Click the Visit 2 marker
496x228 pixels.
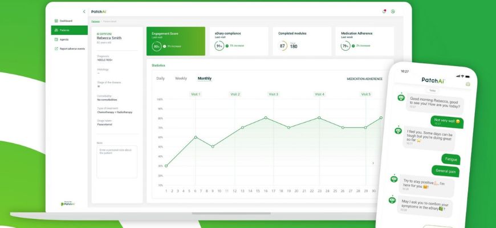pyautogui.click(x=235, y=94)
